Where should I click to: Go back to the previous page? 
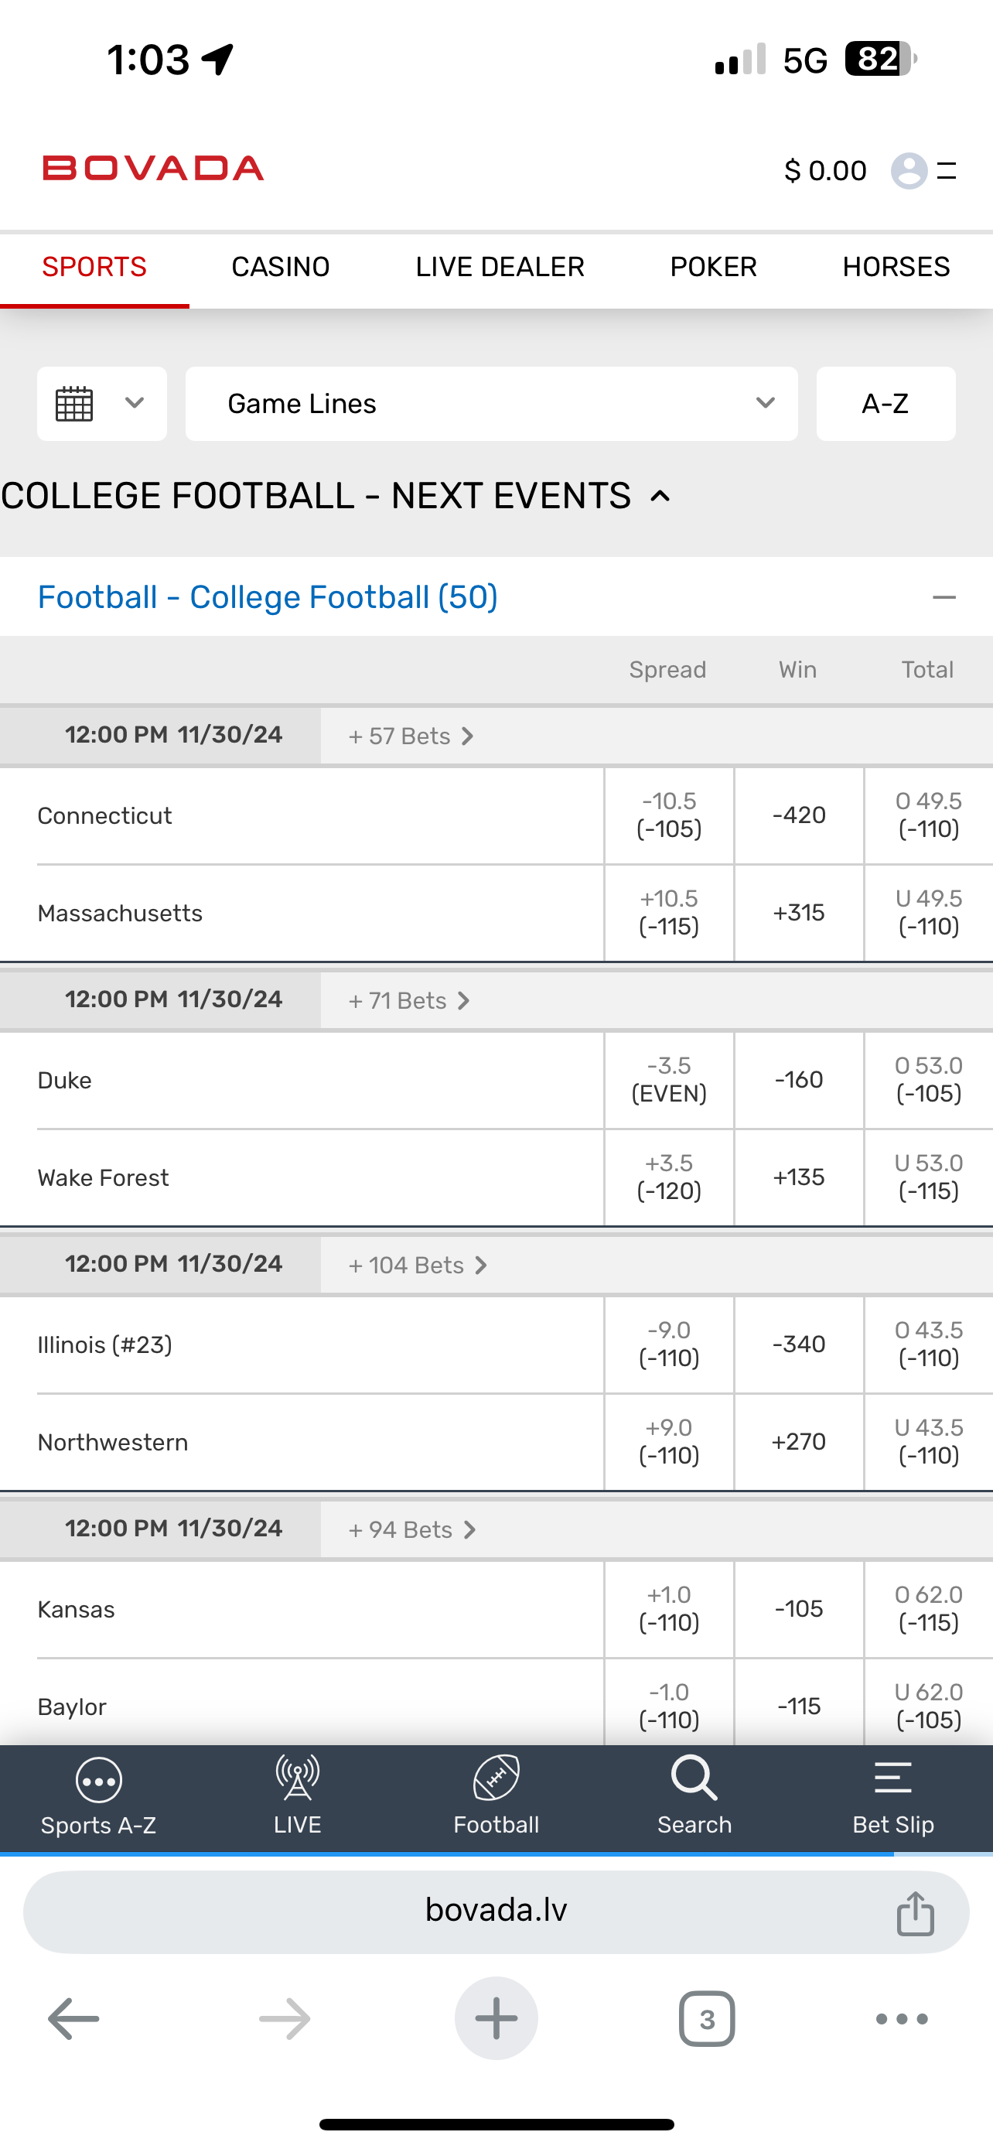73,2019
